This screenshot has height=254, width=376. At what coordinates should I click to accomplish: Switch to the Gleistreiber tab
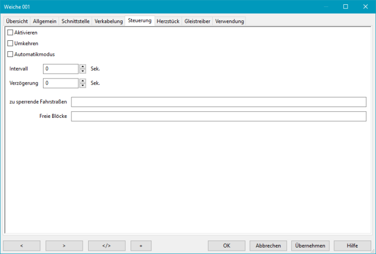197,21
